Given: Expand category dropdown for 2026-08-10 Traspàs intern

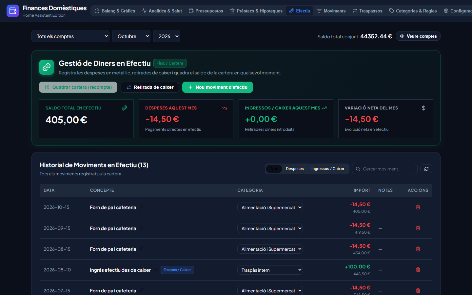Looking at the screenshot, I should 270,270.
